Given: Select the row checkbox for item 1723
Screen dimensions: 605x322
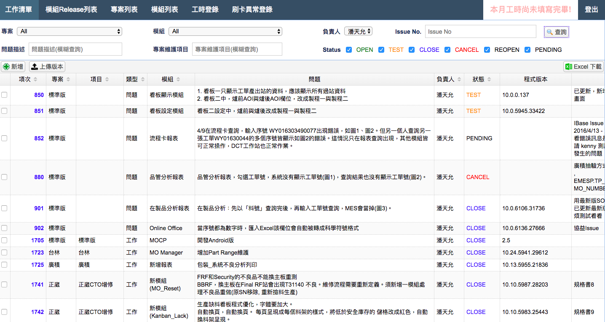Looking at the screenshot, I should click(4, 252).
